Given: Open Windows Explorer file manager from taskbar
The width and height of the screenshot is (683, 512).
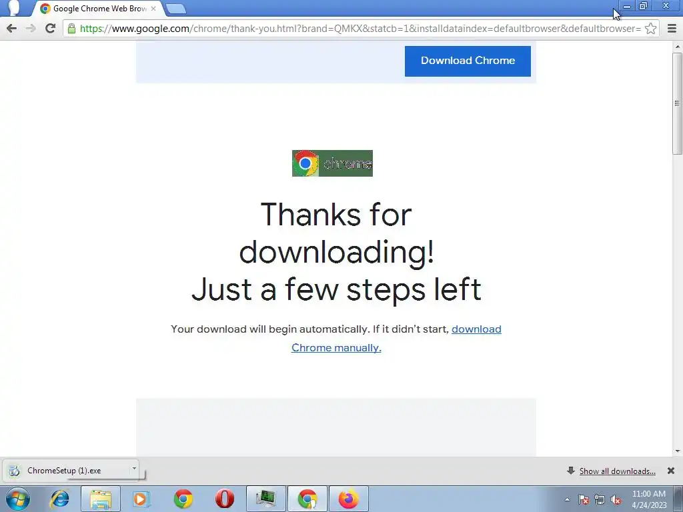Looking at the screenshot, I should [x=101, y=499].
